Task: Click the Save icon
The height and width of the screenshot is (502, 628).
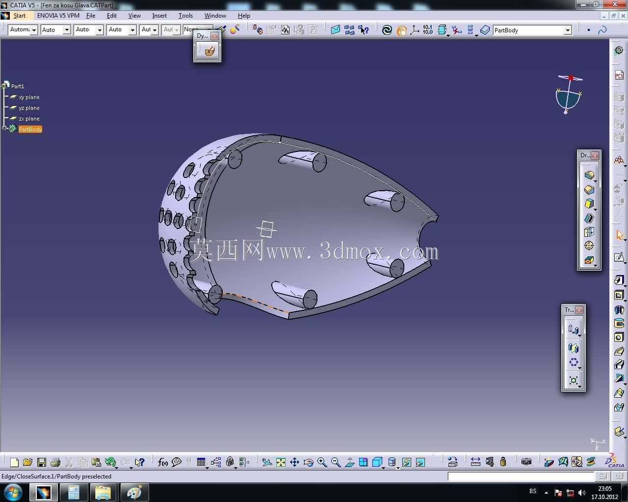Action: pyautogui.click(x=42, y=462)
